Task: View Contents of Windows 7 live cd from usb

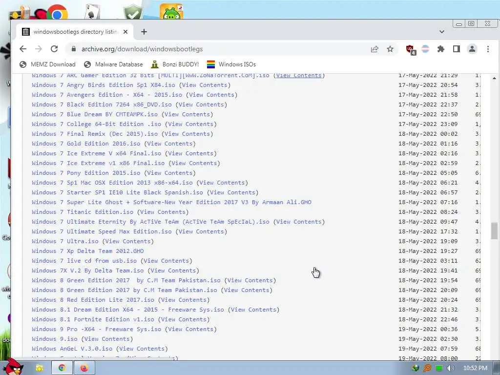Action: coord(166,261)
